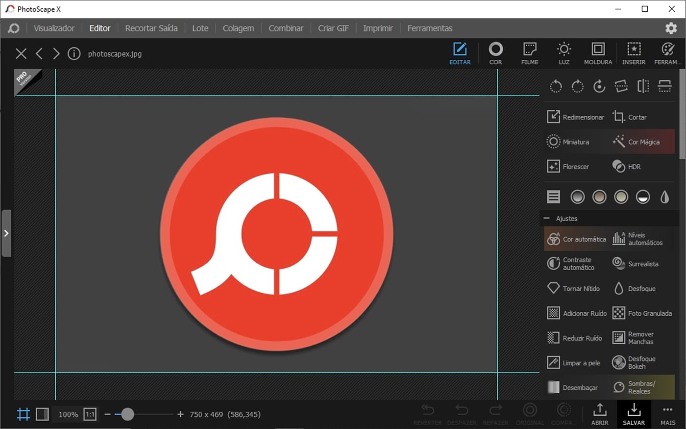686x429 pixels.
Task: Apply Desfoque Bokeh adjustment
Action: click(641, 362)
